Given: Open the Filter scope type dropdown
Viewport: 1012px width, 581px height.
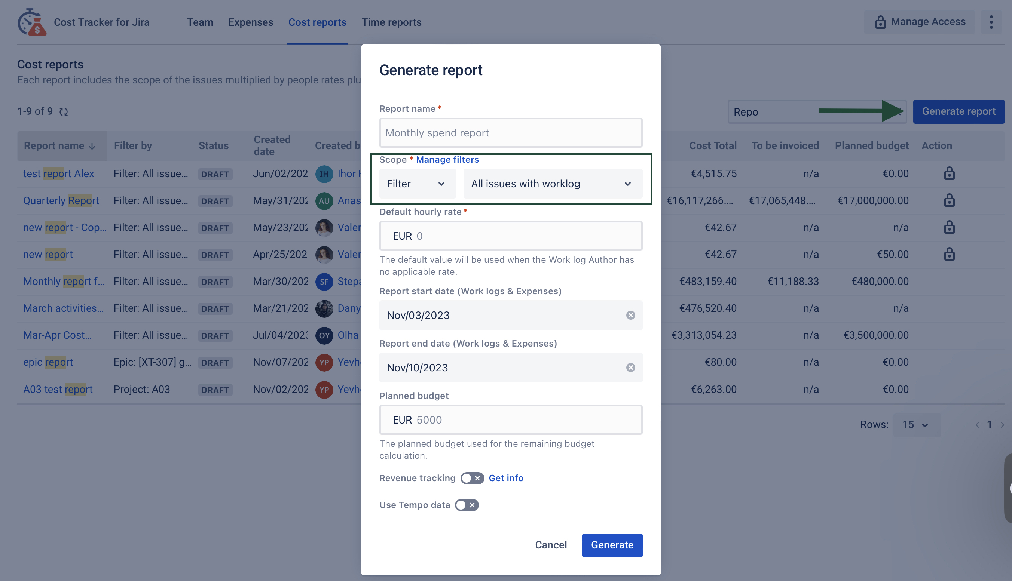Looking at the screenshot, I should pyautogui.click(x=417, y=184).
